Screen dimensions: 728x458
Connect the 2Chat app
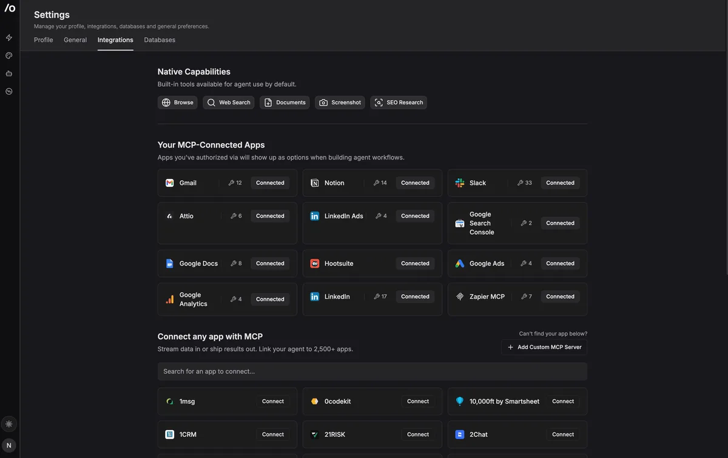pyautogui.click(x=563, y=434)
